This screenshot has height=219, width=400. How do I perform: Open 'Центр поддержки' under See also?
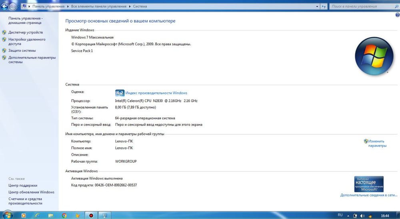(23, 185)
